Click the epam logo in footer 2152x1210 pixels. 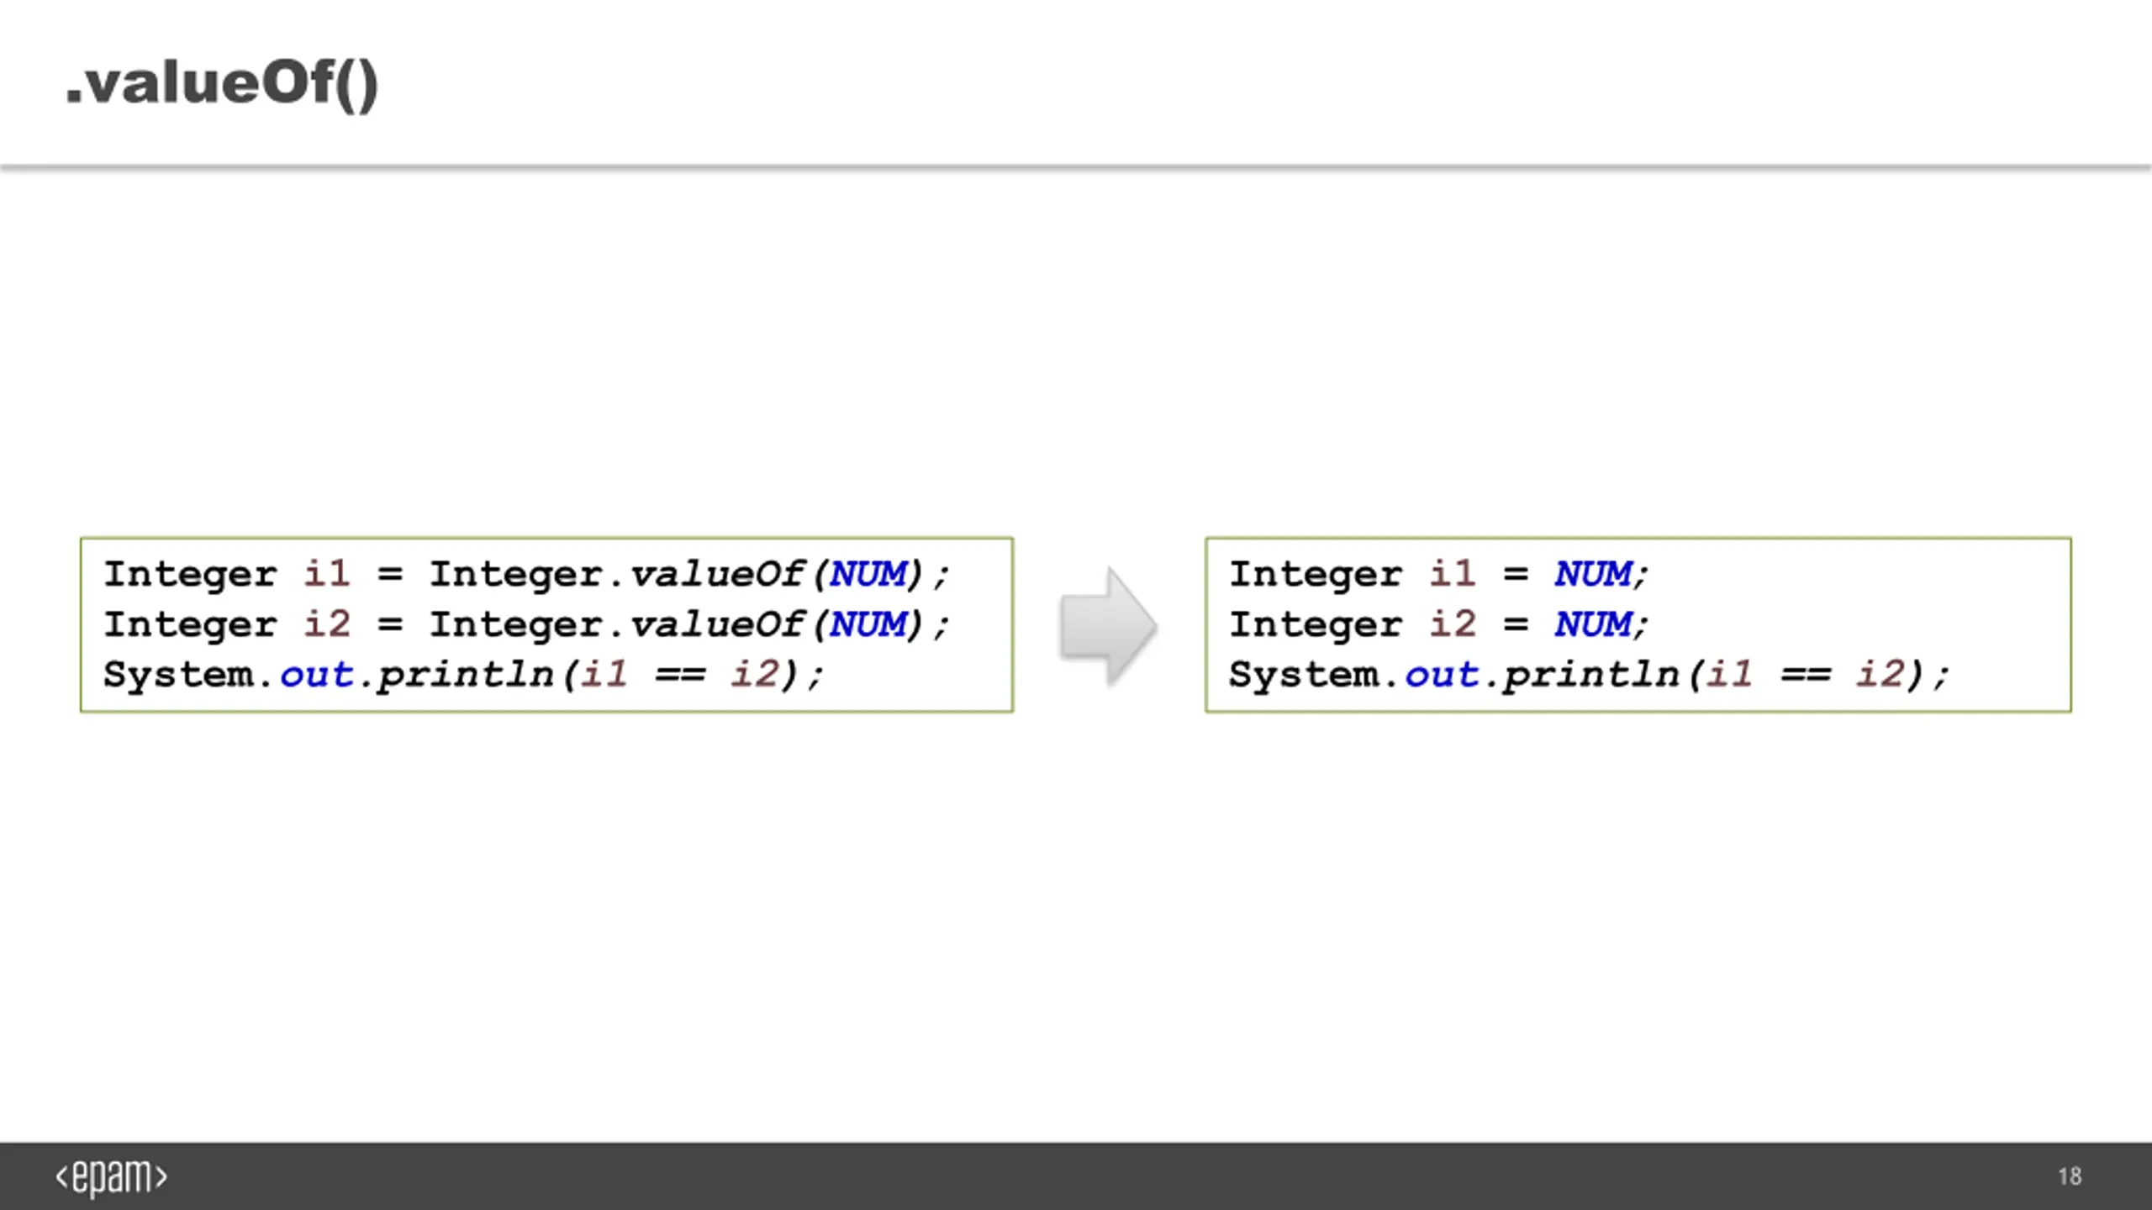pos(112,1177)
